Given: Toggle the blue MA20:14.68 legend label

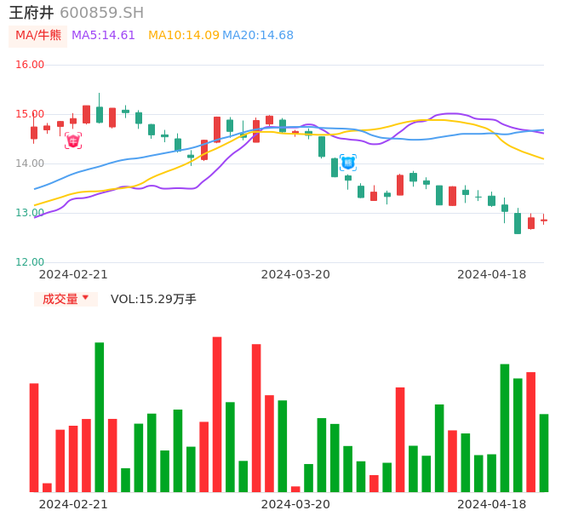Looking at the screenshot, I should click(258, 36).
